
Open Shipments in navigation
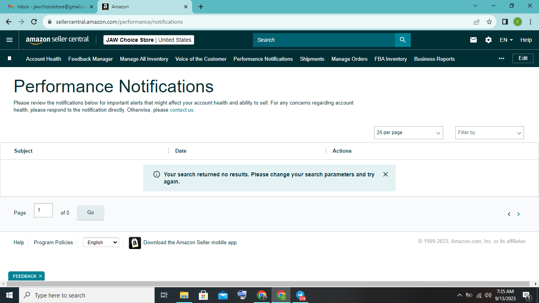312,59
